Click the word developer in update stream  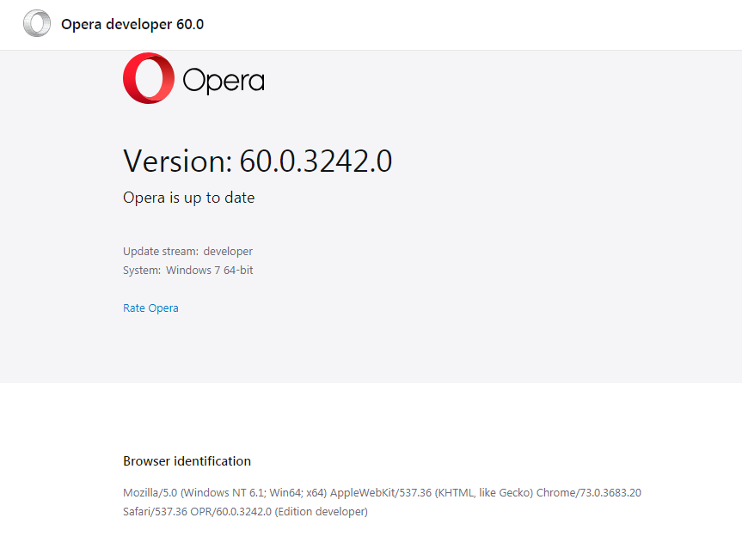tap(228, 252)
